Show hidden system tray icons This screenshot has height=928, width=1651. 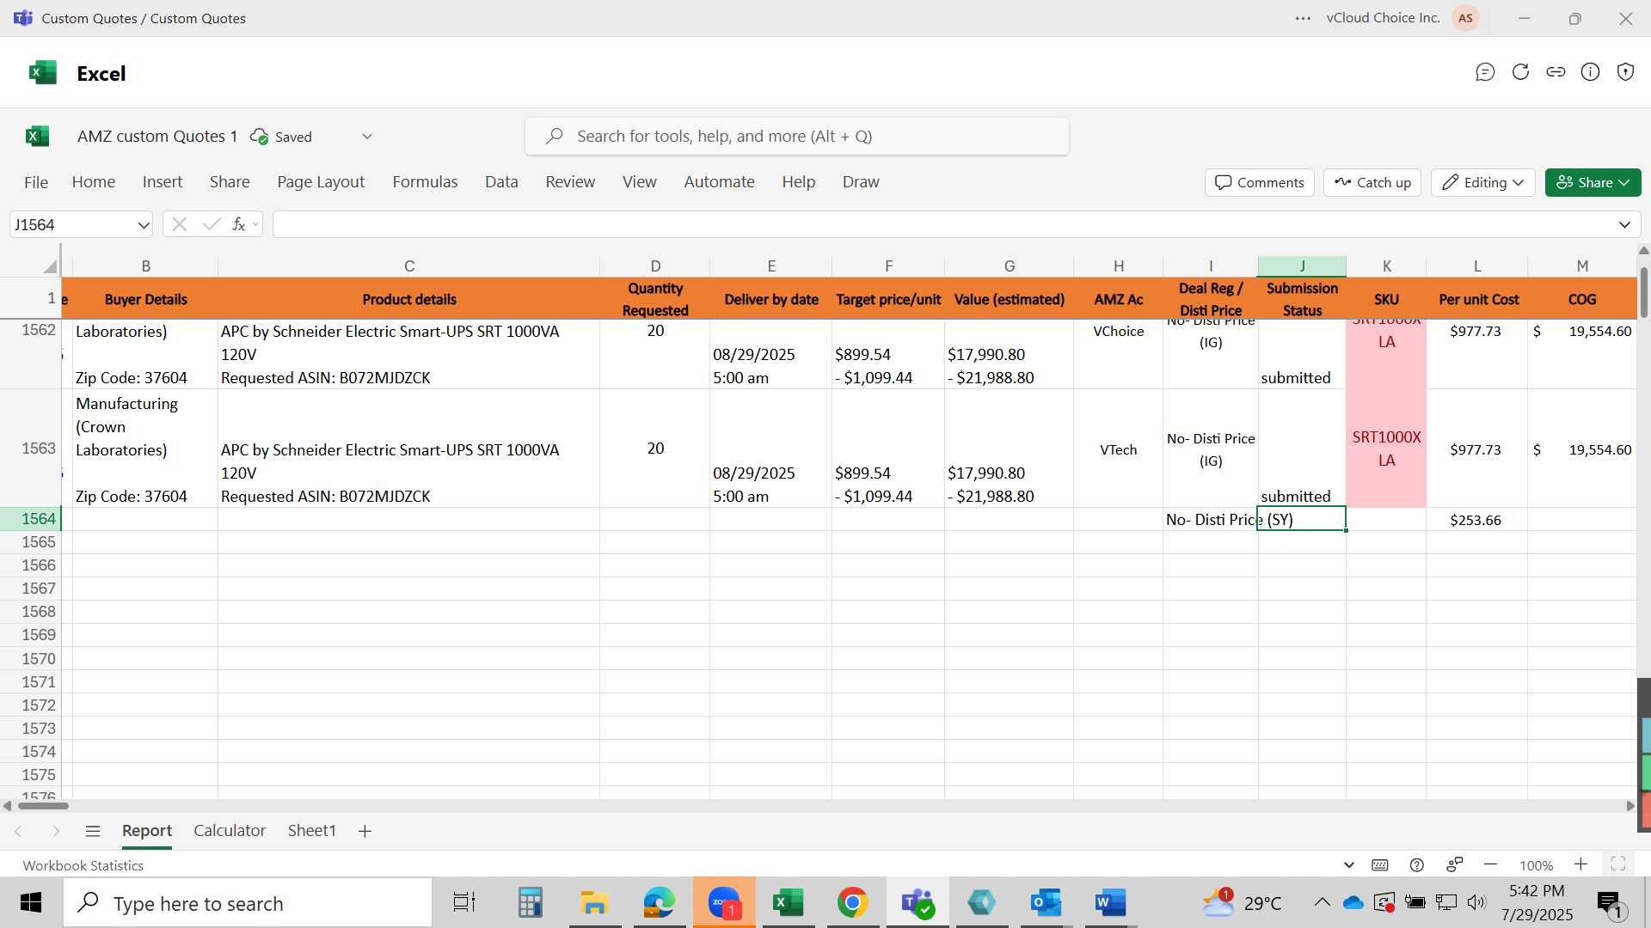1322,902
